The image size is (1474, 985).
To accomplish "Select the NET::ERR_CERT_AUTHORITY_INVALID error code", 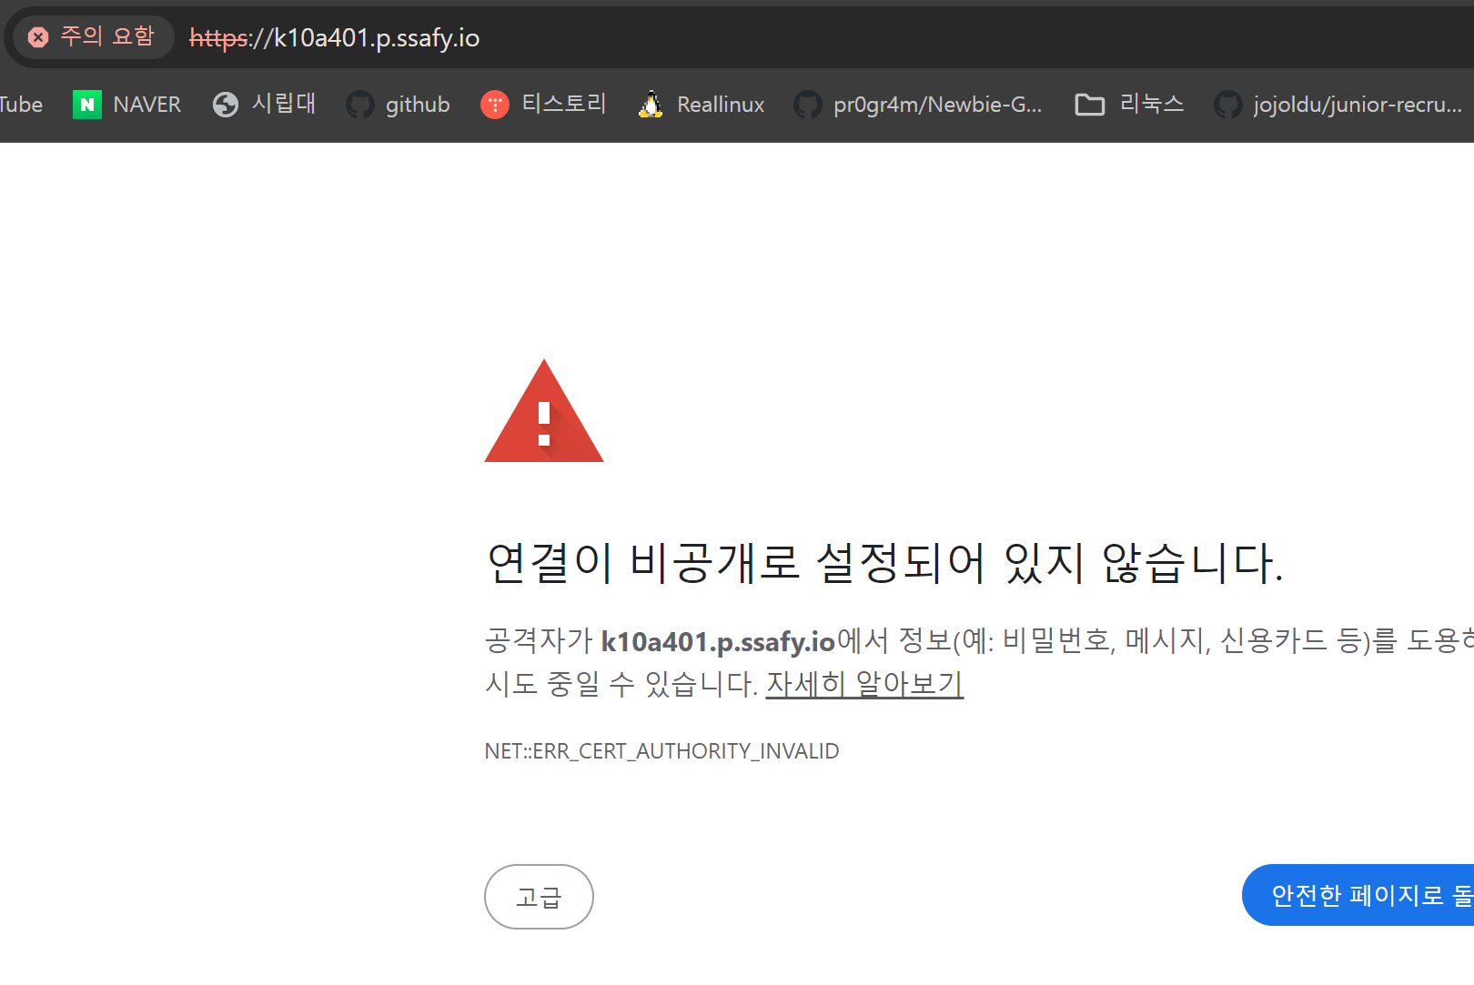I will coord(661,751).
